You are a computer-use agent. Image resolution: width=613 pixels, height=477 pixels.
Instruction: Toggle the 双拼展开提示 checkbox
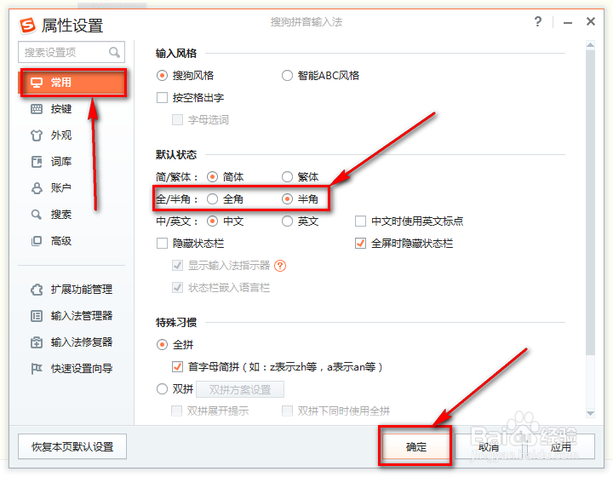click(x=177, y=411)
